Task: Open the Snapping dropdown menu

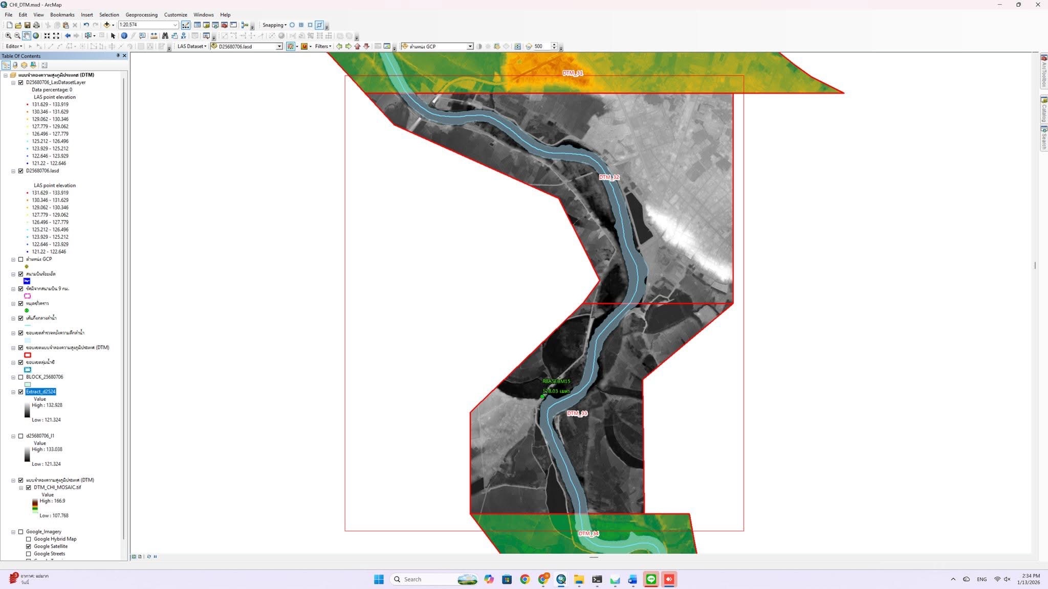Action: [x=275, y=25]
